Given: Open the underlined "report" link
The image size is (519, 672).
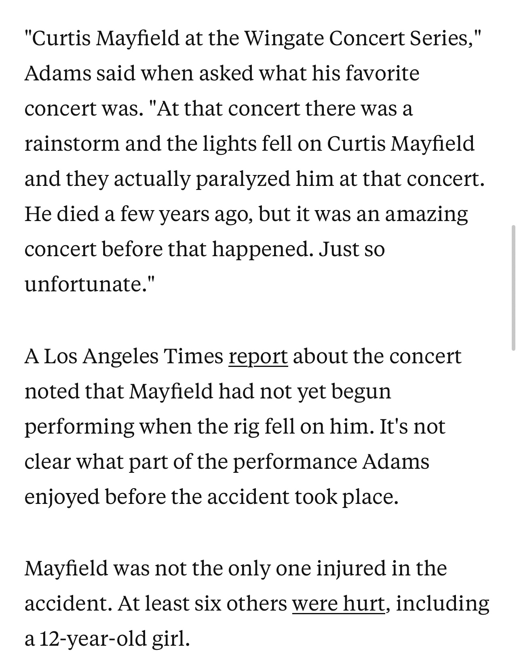Looking at the screenshot, I should 258,356.
